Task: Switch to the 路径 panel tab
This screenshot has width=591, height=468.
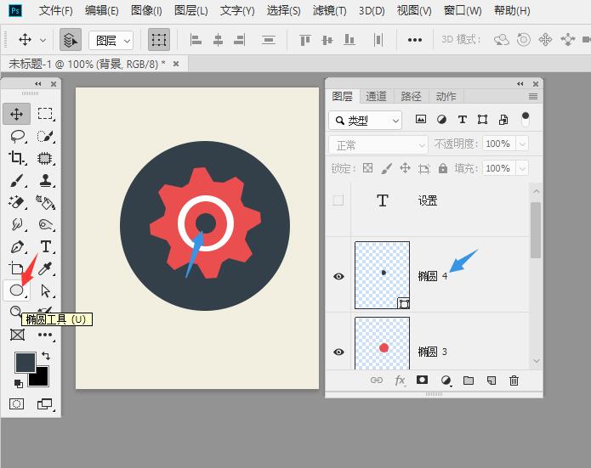Action: click(411, 96)
